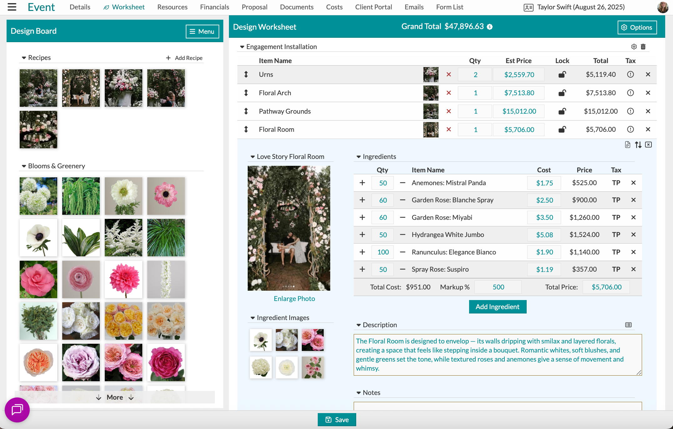The image size is (673, 429).
Task: Open the user profile avatar
Action: point(663,7)
